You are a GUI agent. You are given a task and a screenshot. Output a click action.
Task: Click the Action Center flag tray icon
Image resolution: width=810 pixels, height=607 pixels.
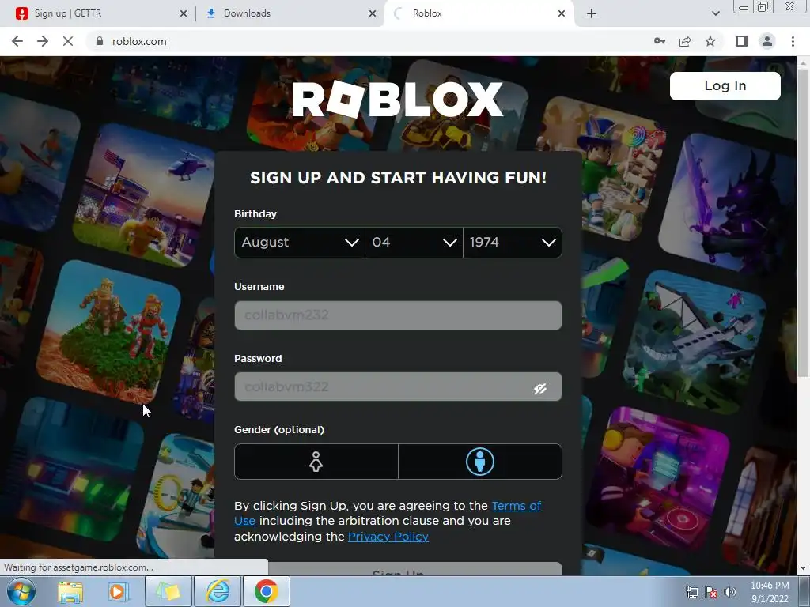711,592
